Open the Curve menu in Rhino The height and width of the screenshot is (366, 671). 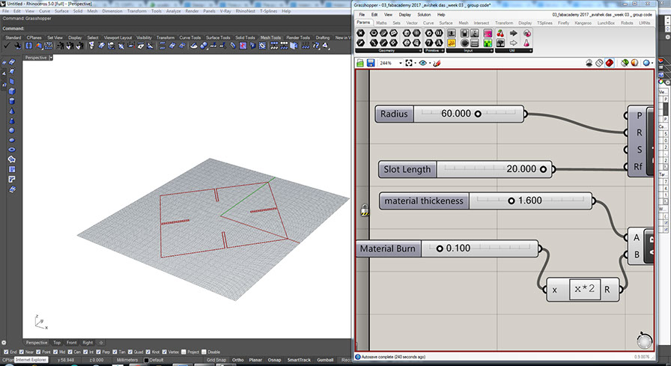[x=44, y=11]
